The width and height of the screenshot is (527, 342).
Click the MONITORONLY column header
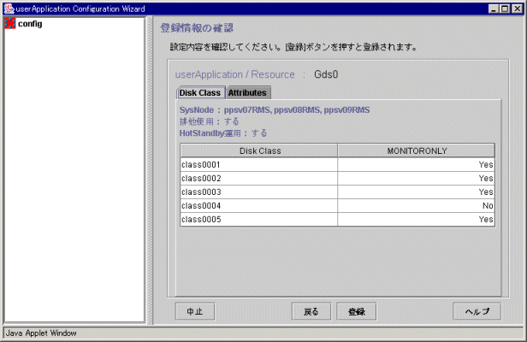pos(416,150)
